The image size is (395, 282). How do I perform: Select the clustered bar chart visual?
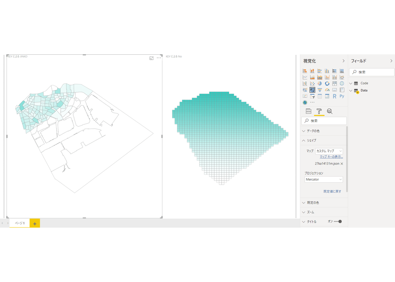[x=320, y=71]
